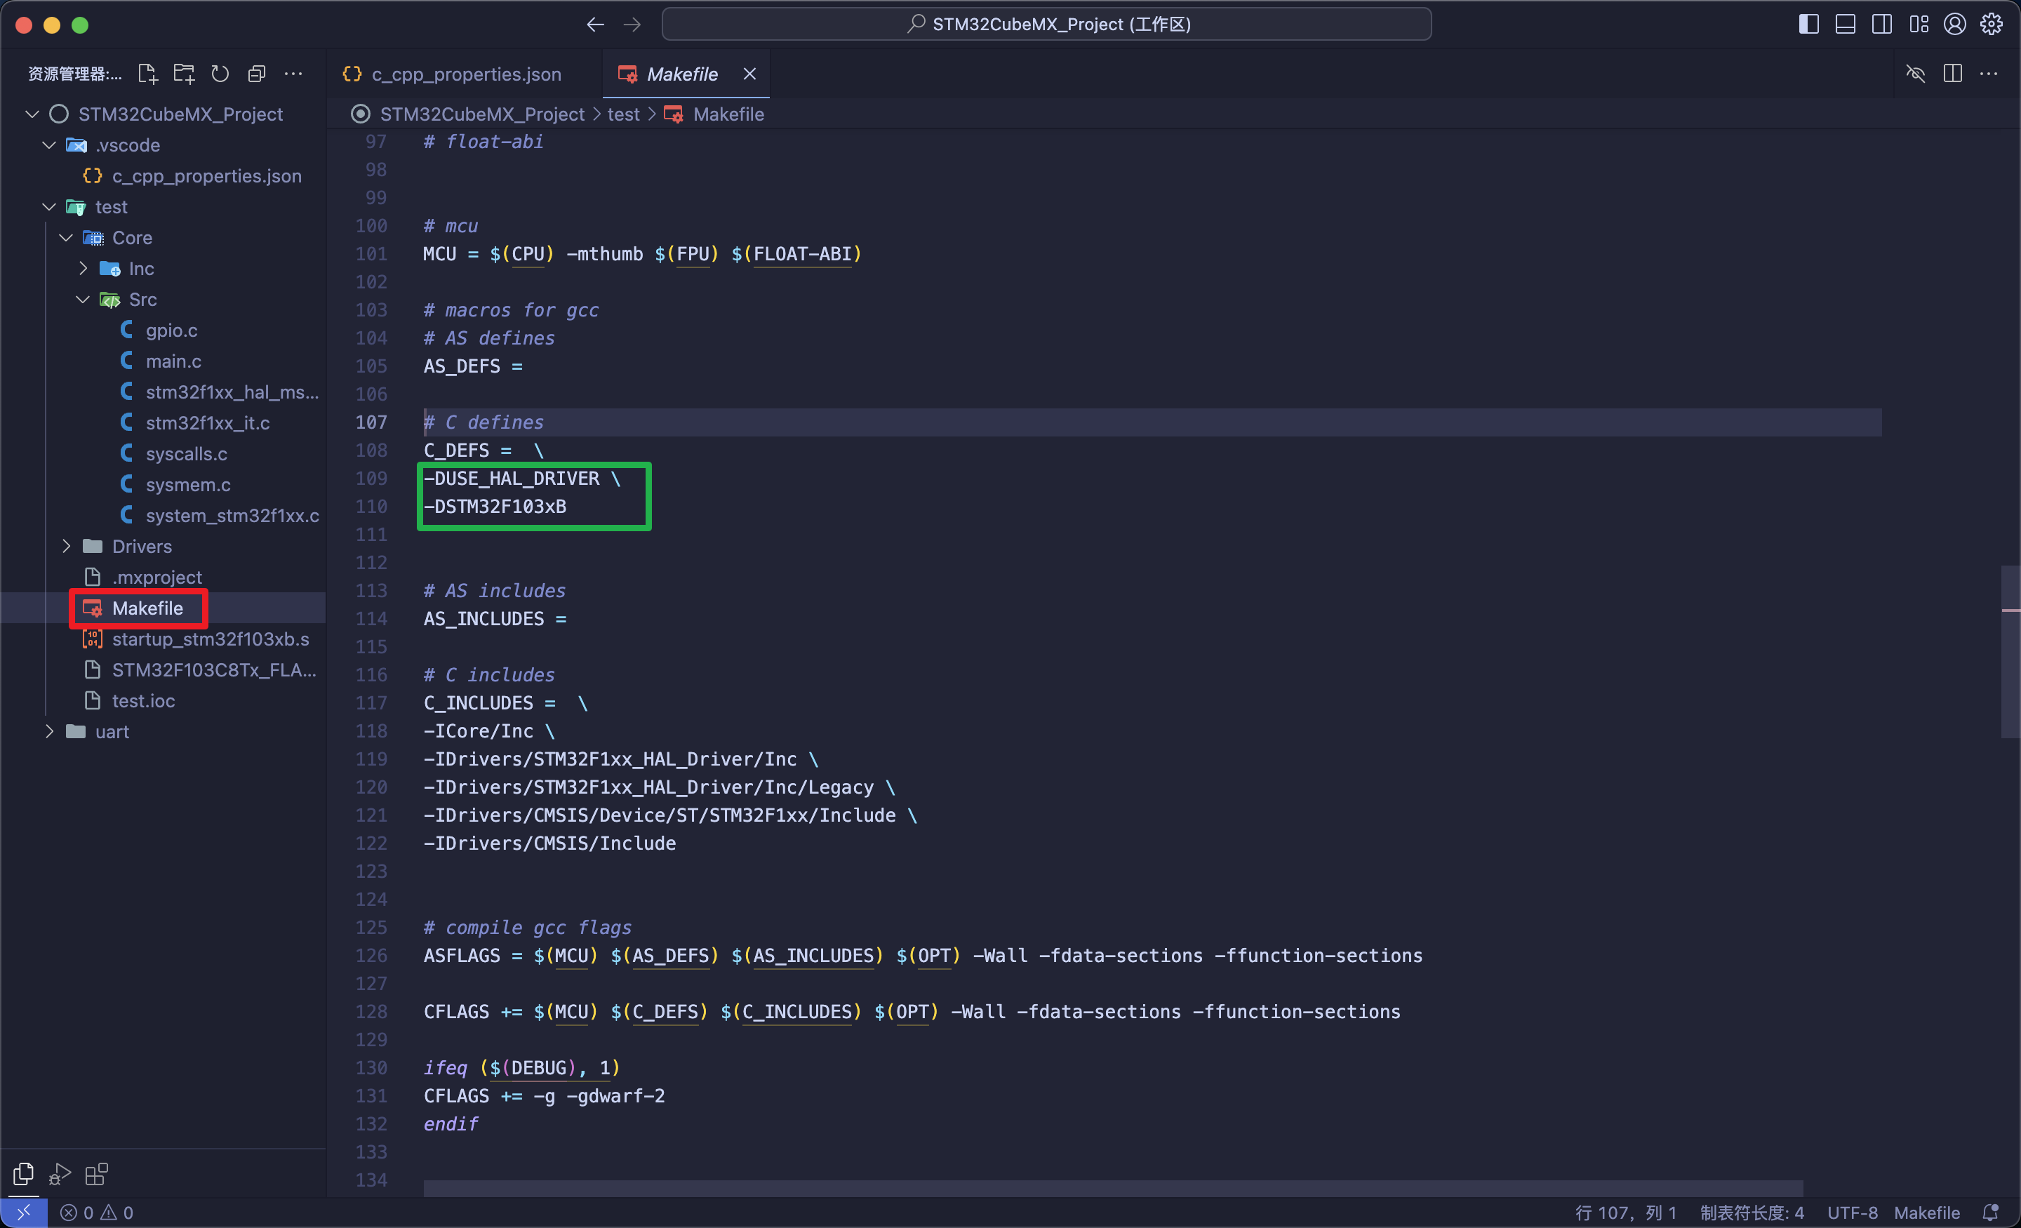The width and height of the screenshot is (2021, 1228).
Task: Open the Settings gear in the title bar
Action: [1992, 24]
